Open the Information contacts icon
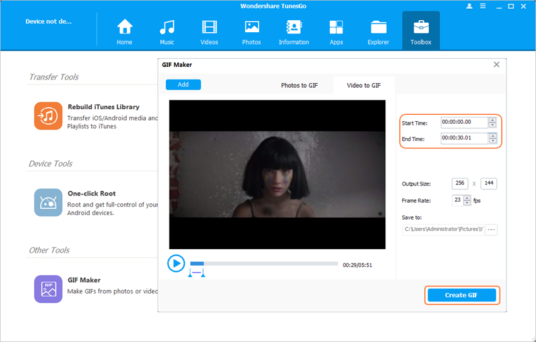The image size is (536, 342). (x=294, y=28)
